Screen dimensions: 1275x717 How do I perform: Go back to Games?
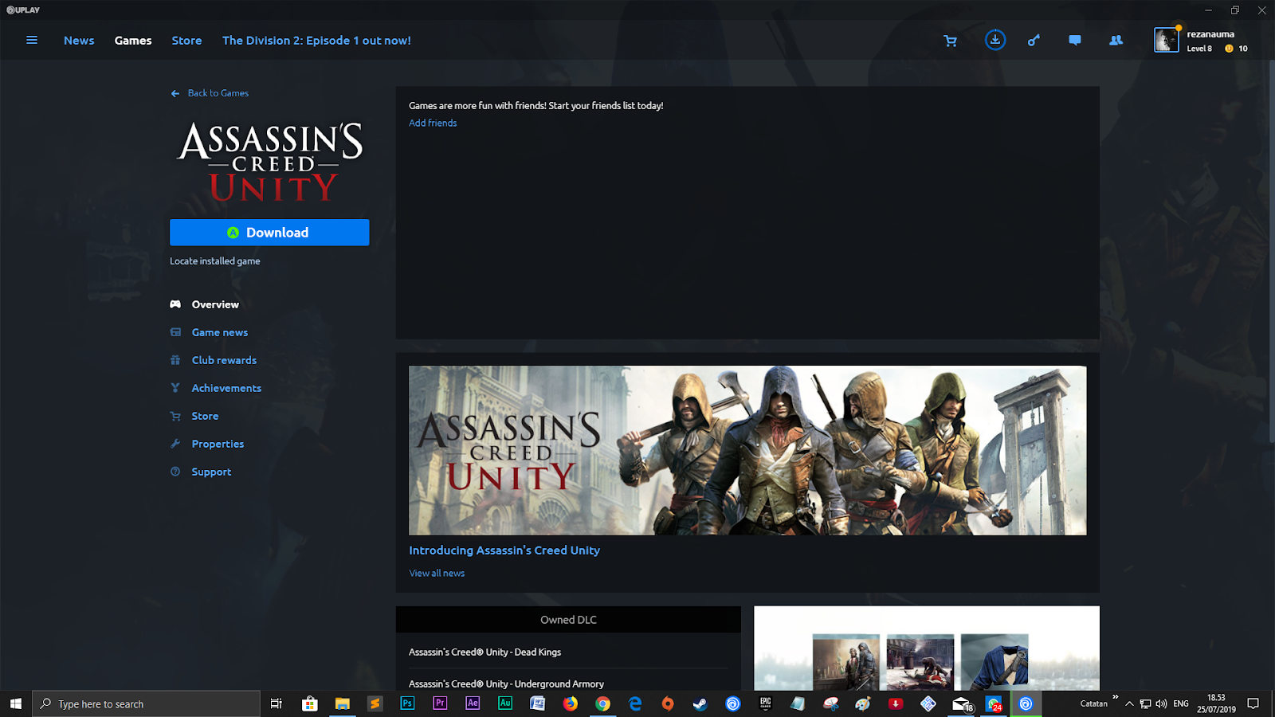(x=210, y=93)
